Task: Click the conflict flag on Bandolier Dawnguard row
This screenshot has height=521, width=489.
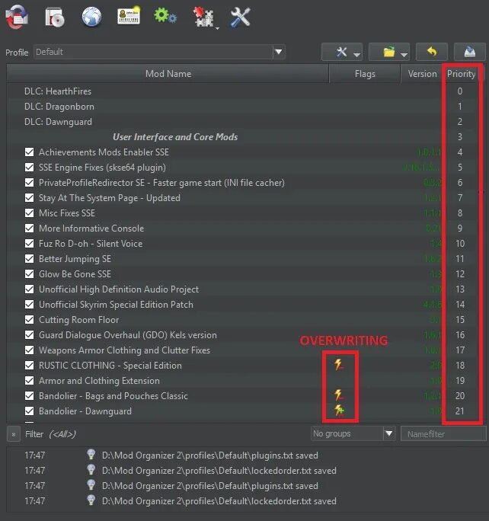Action: pyautogui.click(x=339, y=411)
